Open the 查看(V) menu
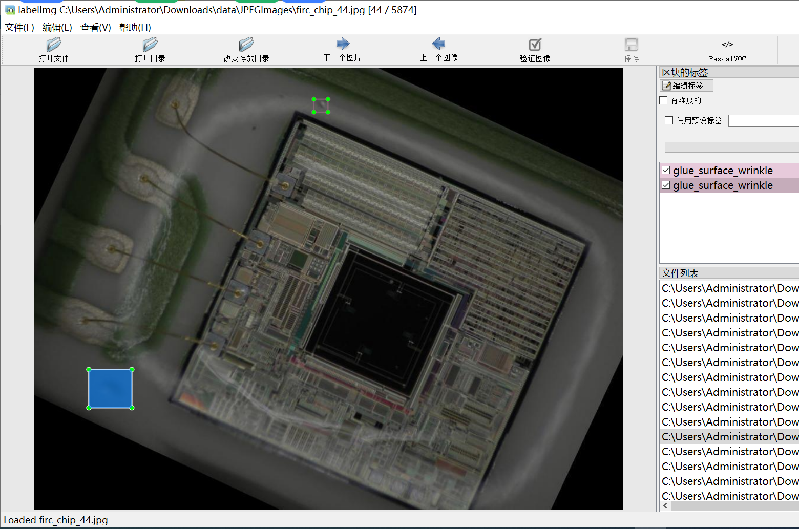 (x=96, y=27)
